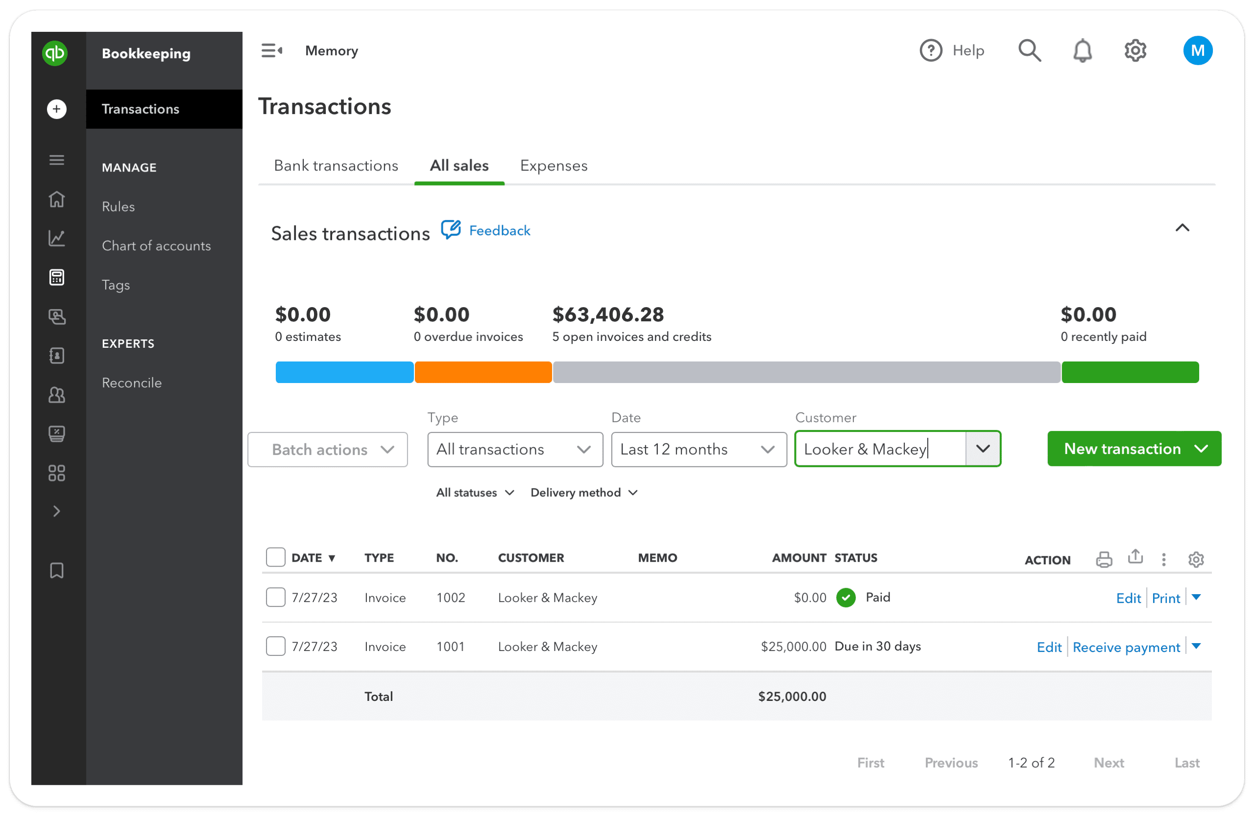Open the contact book sidebar icon
1255x817 pixels.
tap(56, 356)
